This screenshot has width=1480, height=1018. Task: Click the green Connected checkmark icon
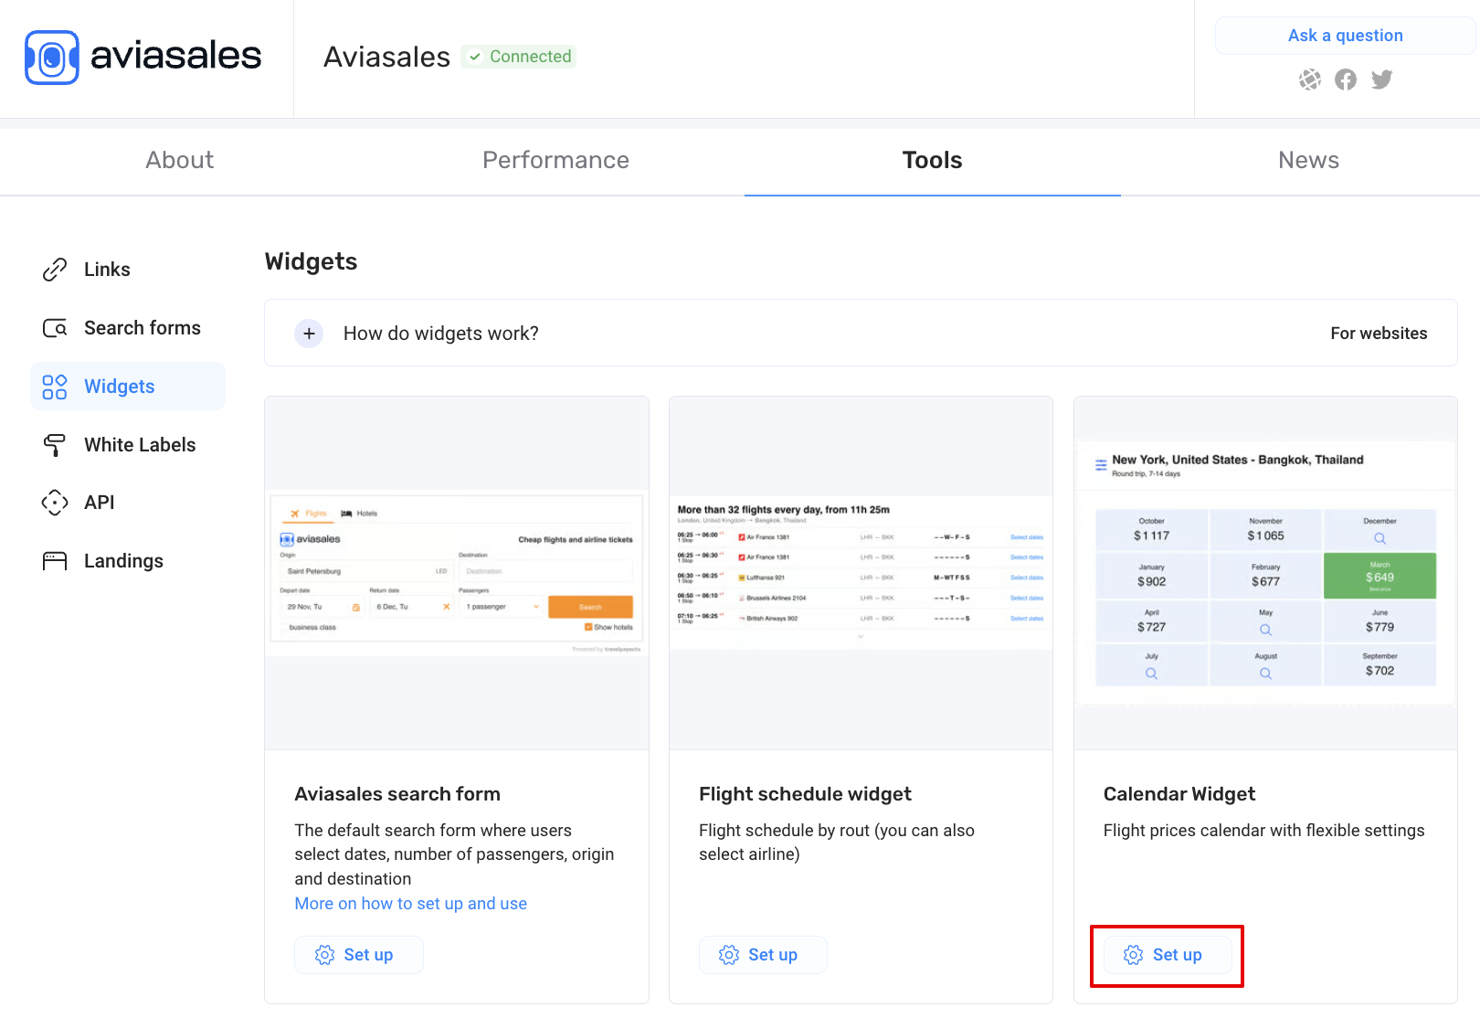tap(475, 57)
